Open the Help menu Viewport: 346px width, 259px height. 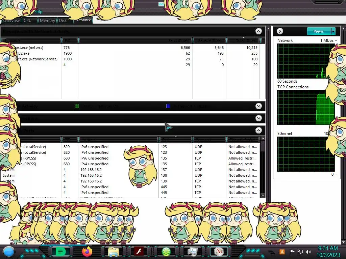click(x=38, y=12)
